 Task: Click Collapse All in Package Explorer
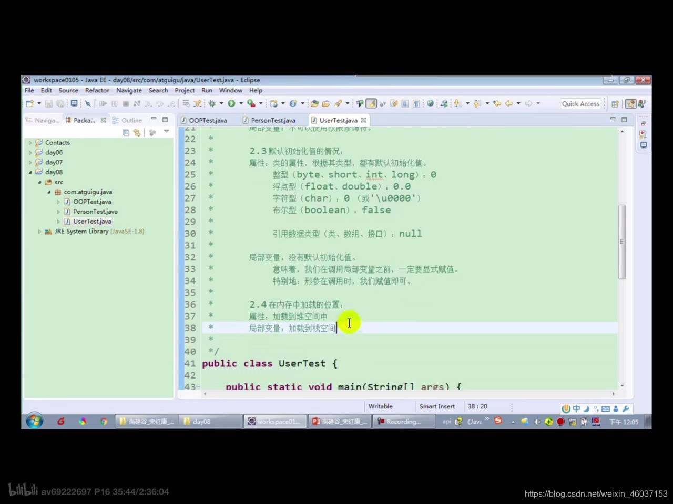[126, 132]
